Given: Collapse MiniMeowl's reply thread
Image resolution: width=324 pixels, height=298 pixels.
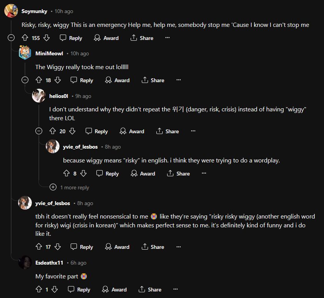Looking at the screenshot, I should (x=25, y=80).
